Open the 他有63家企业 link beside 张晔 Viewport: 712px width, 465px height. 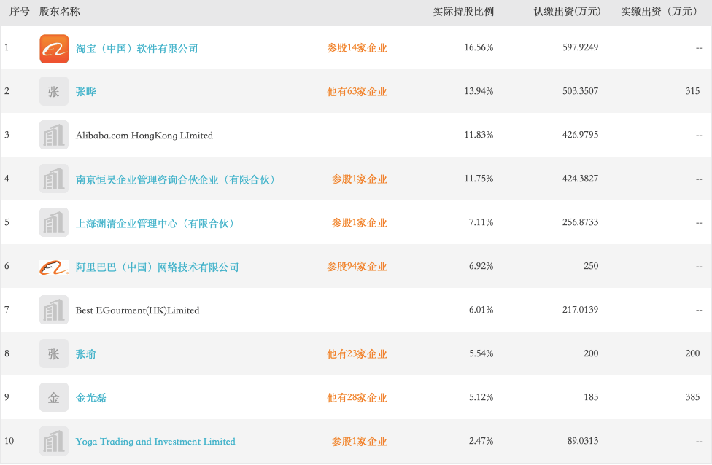point(357,91)
